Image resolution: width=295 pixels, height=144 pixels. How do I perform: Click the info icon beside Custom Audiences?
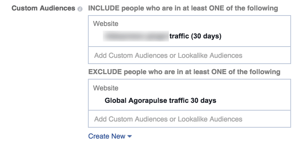tap(80, 9)
